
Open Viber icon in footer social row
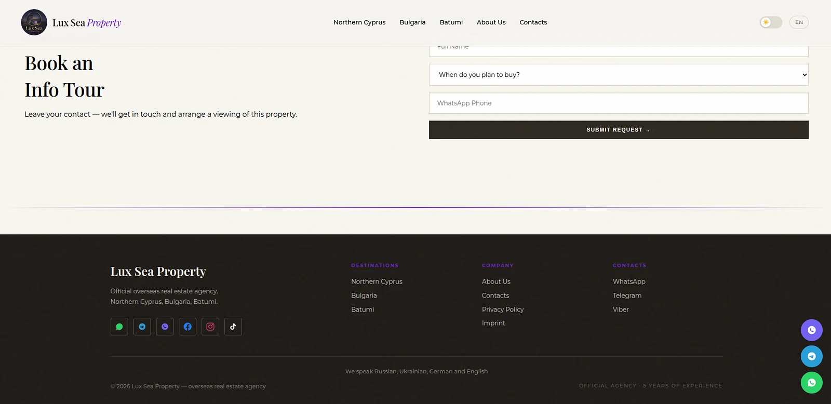(x=165, y=327)
